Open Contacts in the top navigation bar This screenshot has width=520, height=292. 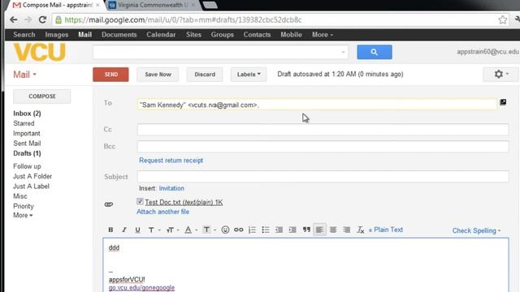257,35
